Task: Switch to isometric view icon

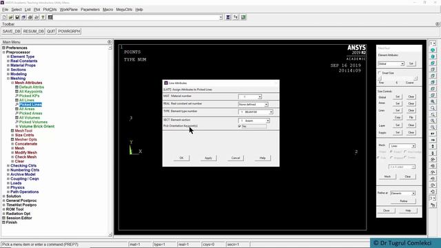Action: [433, 50]
